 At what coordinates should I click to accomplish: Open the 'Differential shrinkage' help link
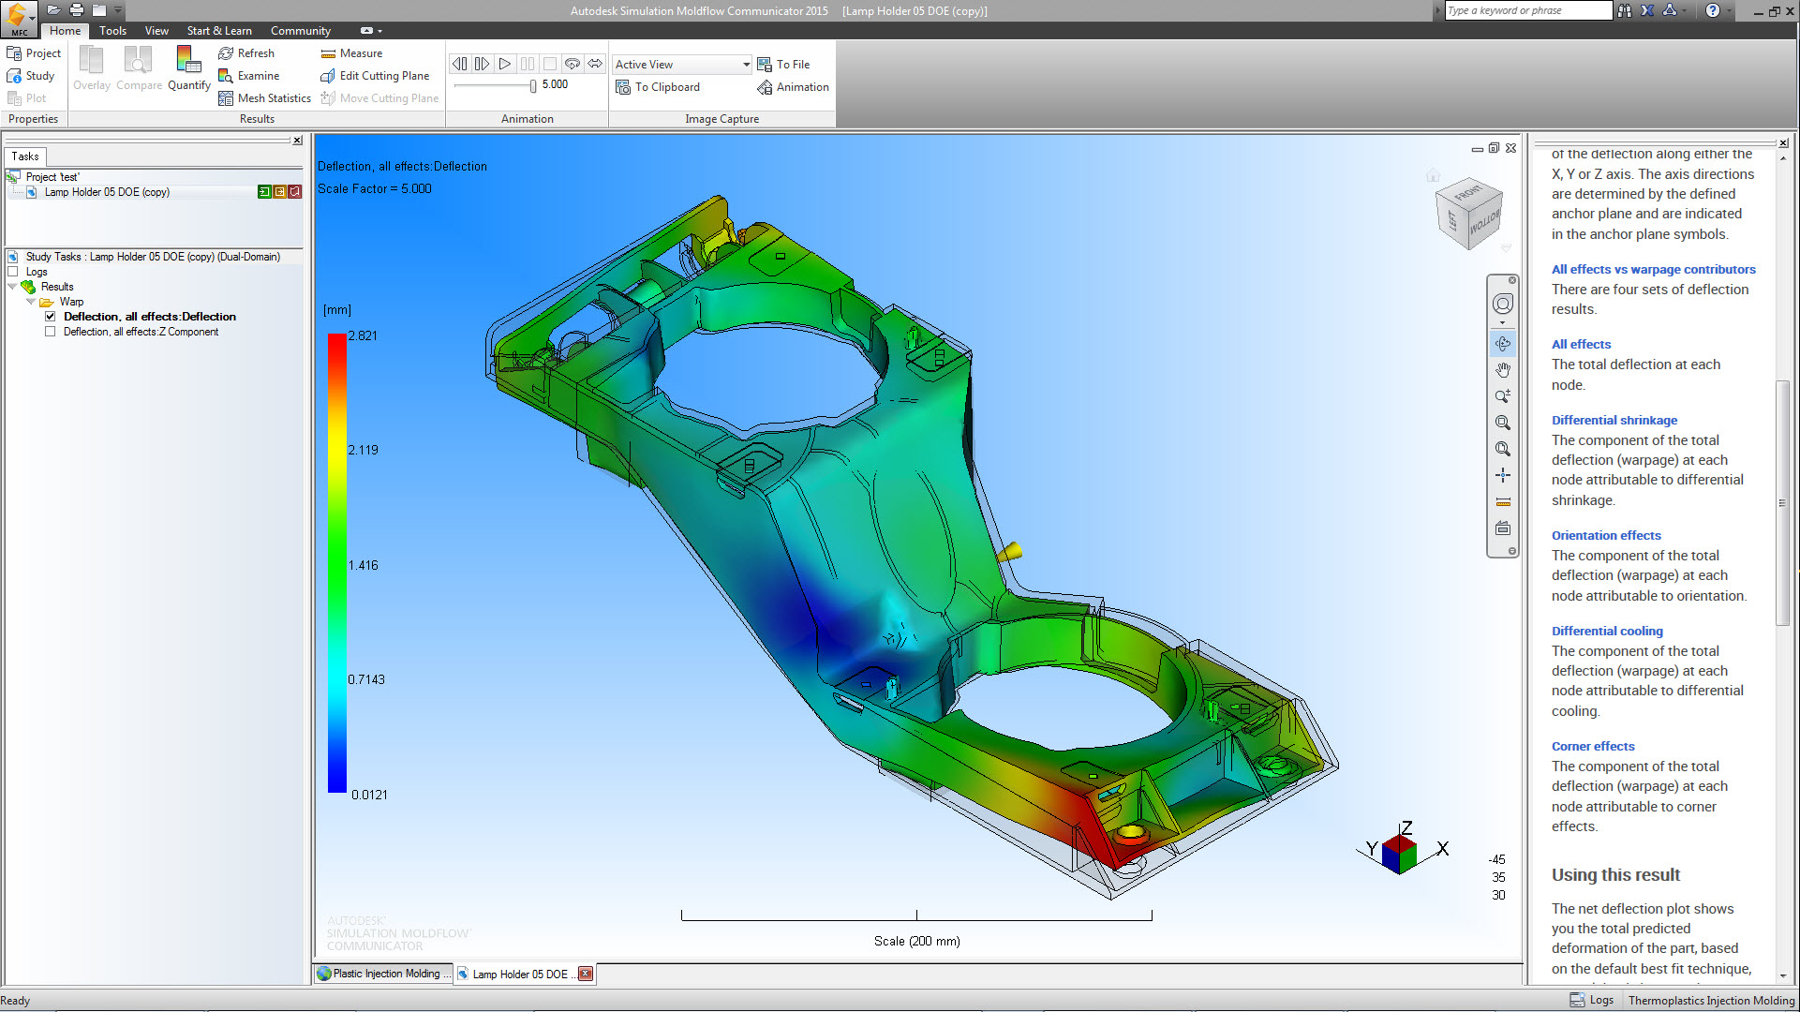(1614, 421)
